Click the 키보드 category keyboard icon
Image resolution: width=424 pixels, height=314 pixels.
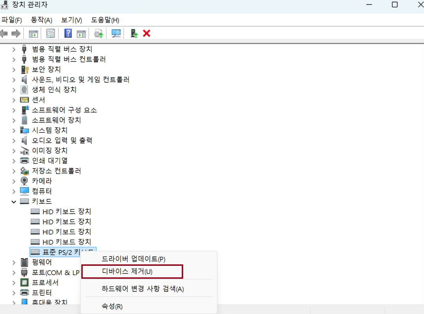click(x=24, y=201)
